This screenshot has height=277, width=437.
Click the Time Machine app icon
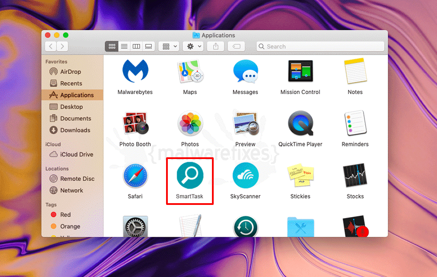(x=245, y=226)
